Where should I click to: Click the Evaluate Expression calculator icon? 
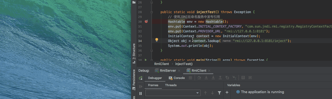(x=243, y=78)
